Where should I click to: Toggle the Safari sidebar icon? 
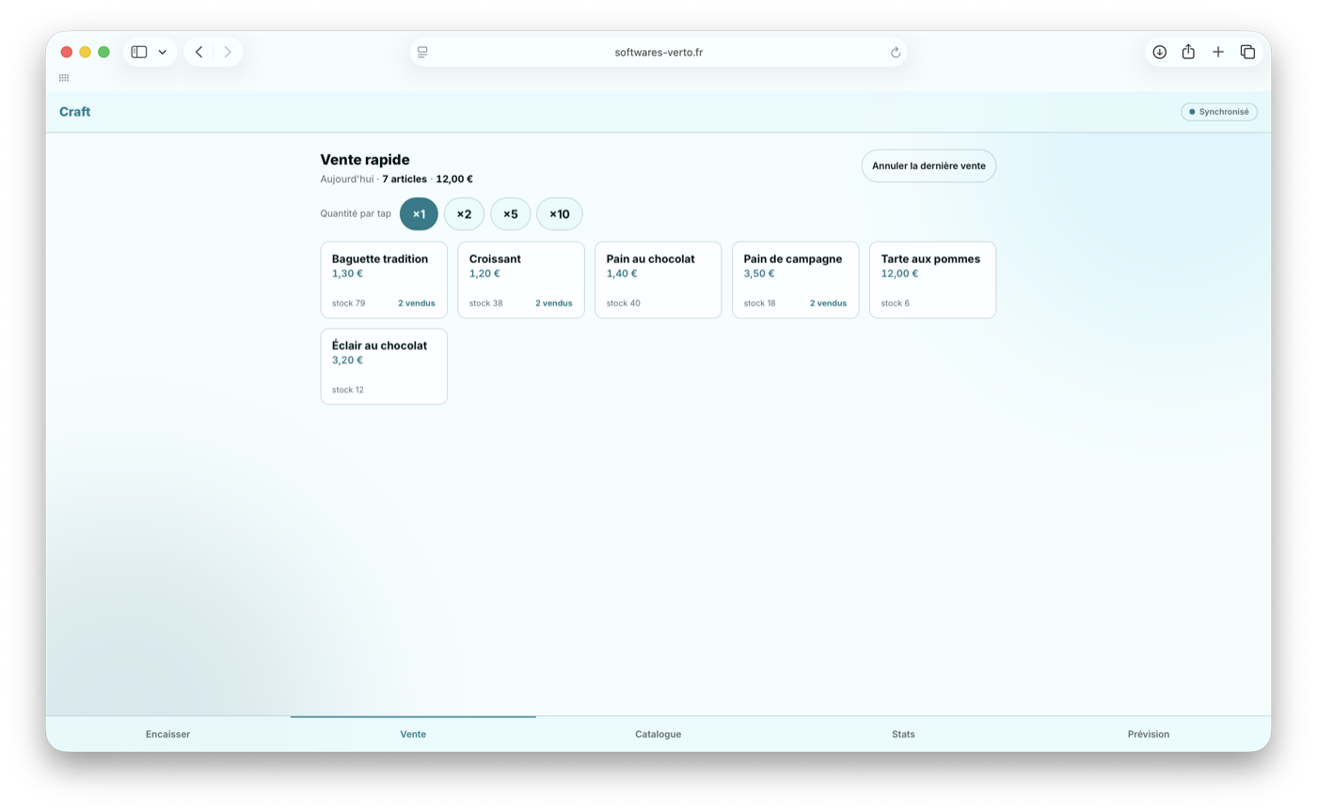(139, 53)
